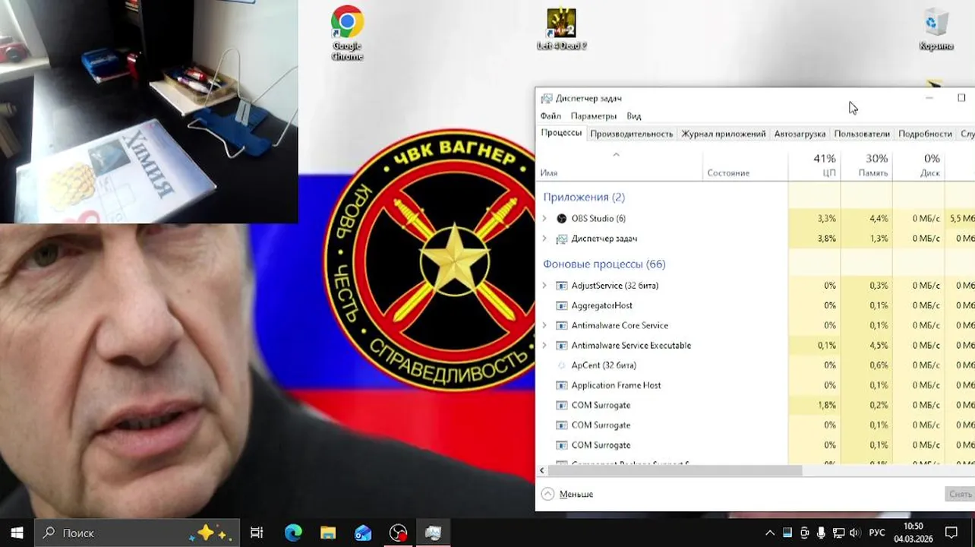
Task: Open File Explorer from the taskbar
Action: coord(328,533)
